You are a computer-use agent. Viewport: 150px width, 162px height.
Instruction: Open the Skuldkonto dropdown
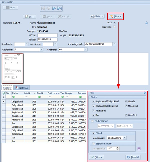(x=26, y=44)
